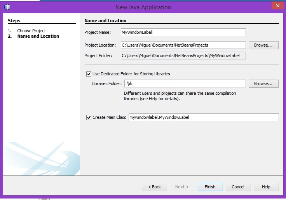Select the Choose Project step
The image size is (286, 200).
31,31
